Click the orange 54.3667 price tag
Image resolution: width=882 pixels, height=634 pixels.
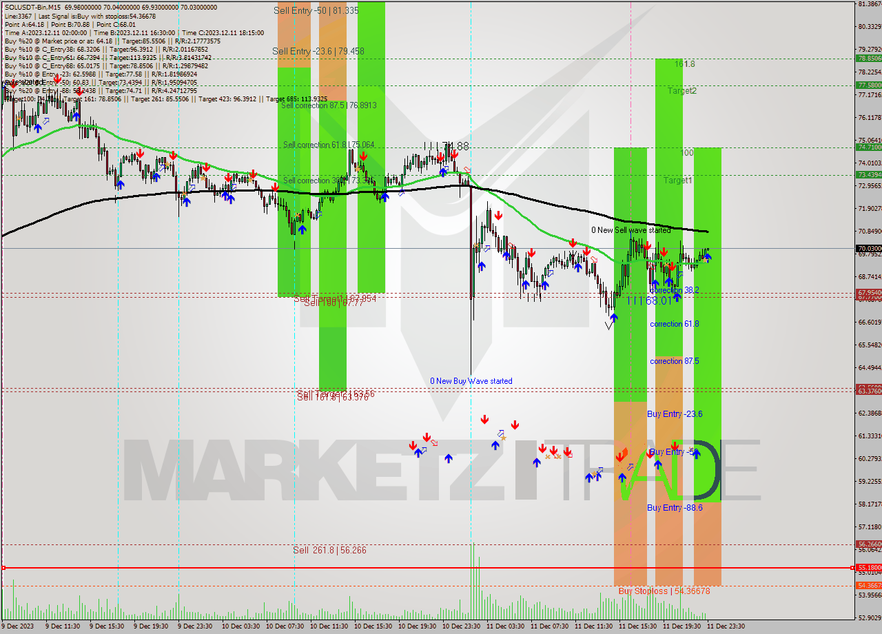pyautogui.click(x=868, y=585)
